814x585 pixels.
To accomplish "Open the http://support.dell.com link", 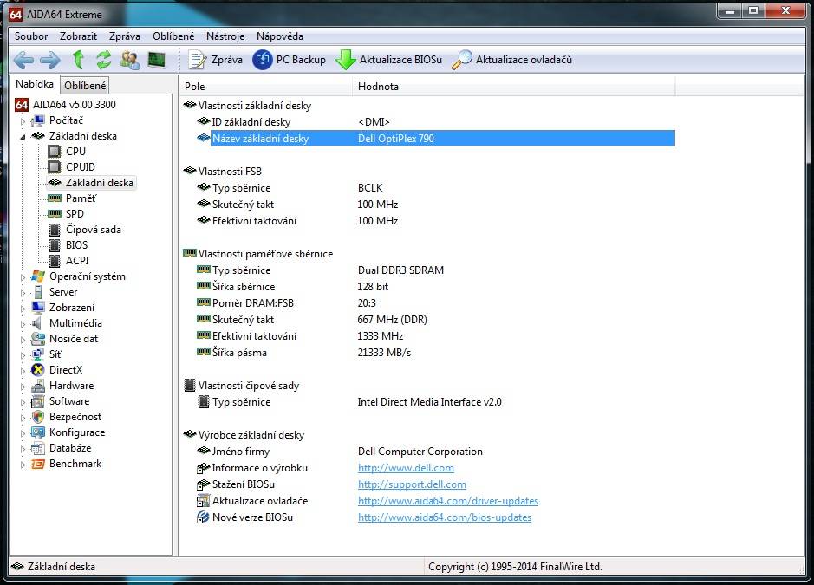I will tap(412, 484).
